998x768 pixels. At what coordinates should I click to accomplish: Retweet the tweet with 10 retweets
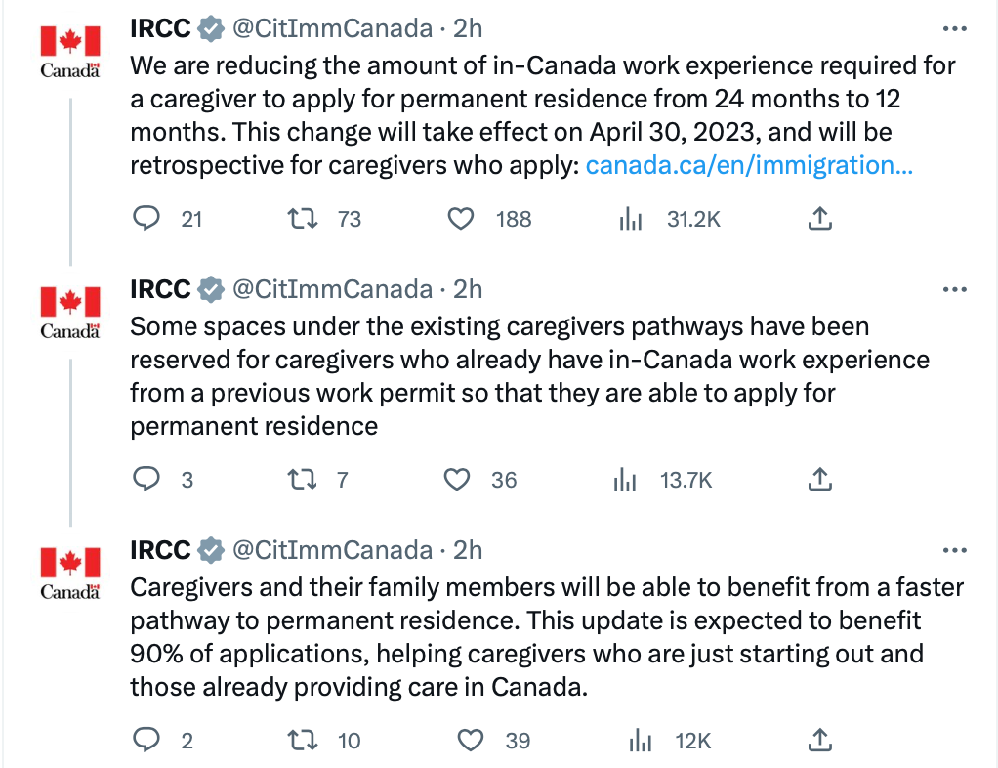tap(303, 741)
